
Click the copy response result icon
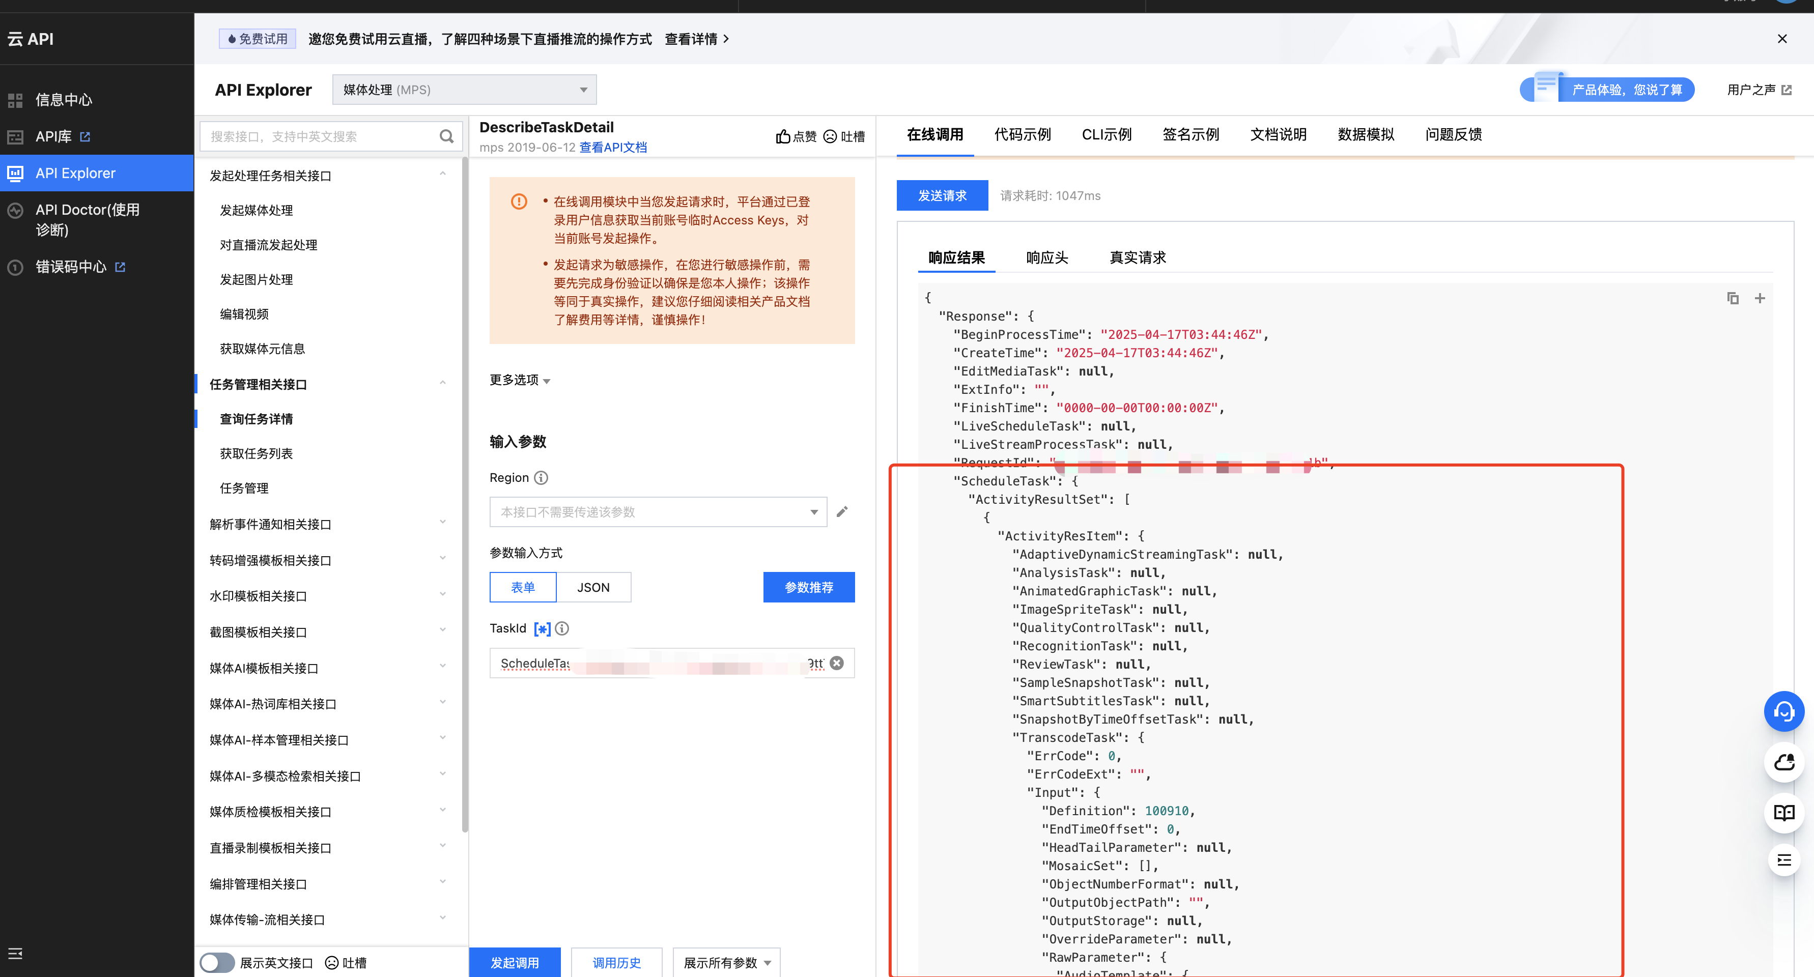[1733, 299]
